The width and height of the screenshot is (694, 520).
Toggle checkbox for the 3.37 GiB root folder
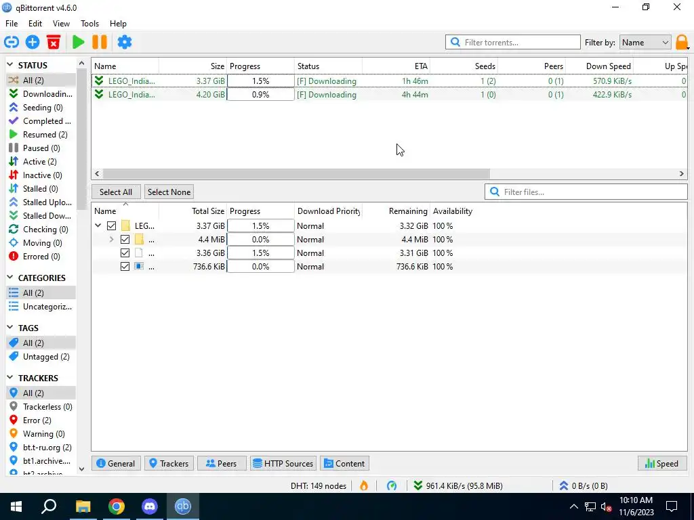click(x=112, y=226)
